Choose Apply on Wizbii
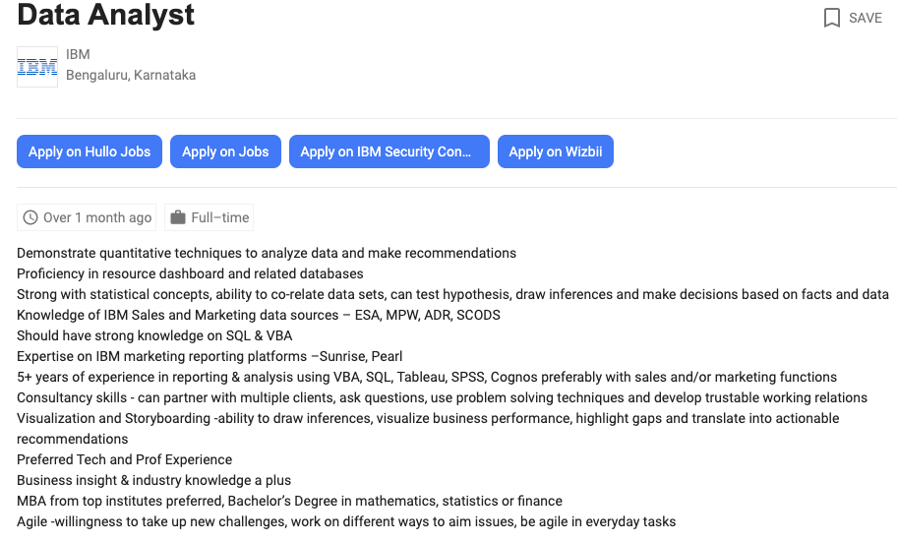Screen dimensions: 897x543 (x=556, y=151)
